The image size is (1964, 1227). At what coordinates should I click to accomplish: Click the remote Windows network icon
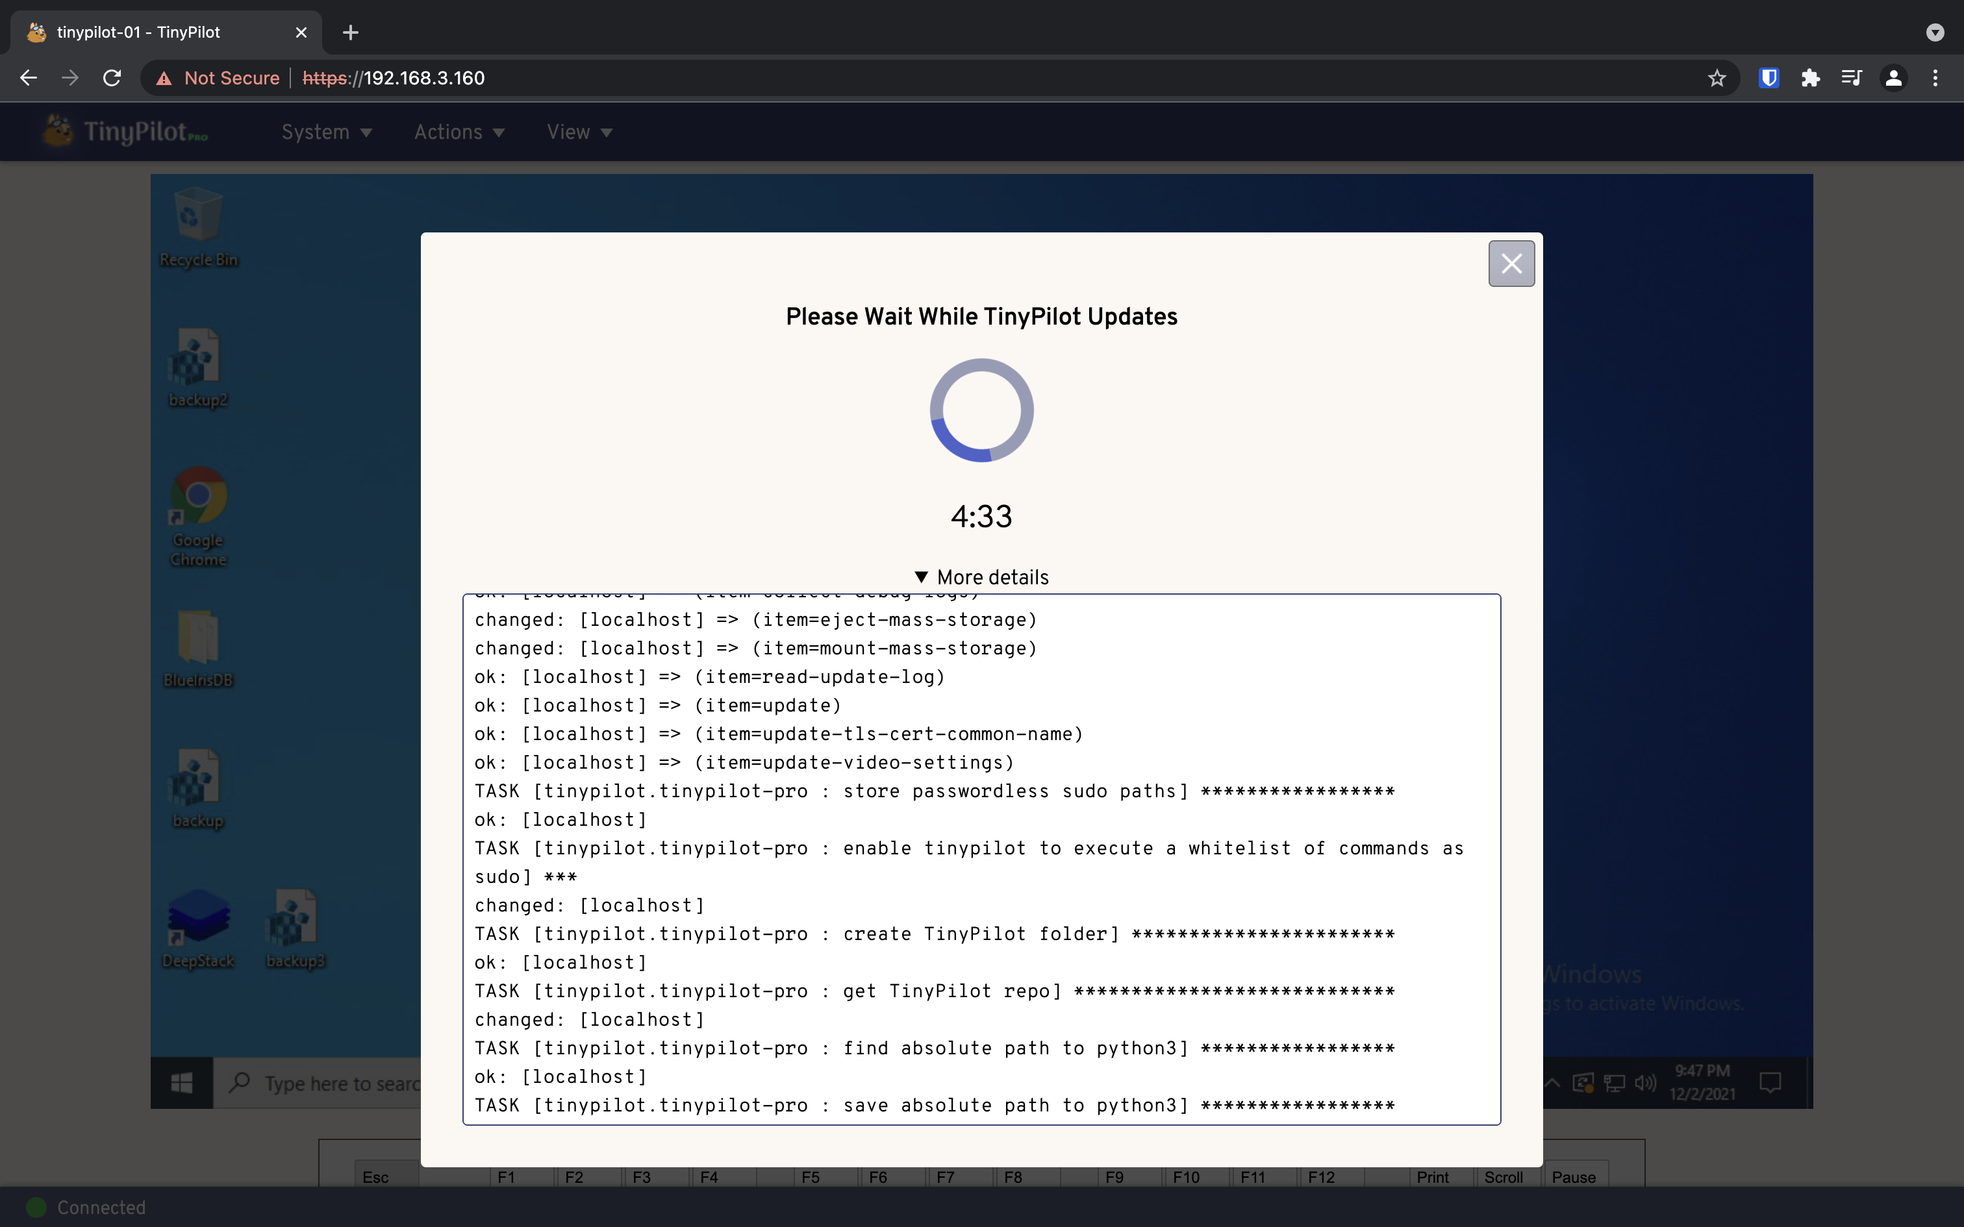pos(1613,1083)
